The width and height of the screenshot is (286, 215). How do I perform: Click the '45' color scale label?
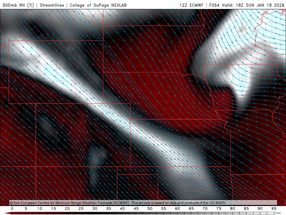click(x=136, y=209)
